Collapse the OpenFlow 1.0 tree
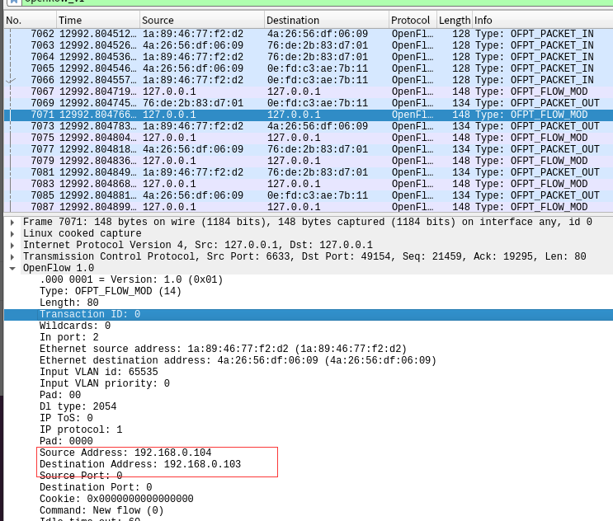 pyautogui.click(x=12, y=268)
